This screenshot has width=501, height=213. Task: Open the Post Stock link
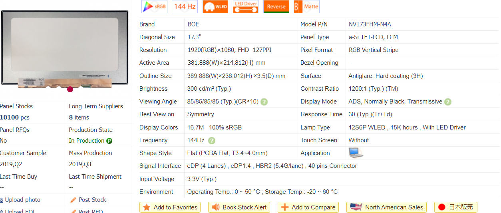click(92, 200)
